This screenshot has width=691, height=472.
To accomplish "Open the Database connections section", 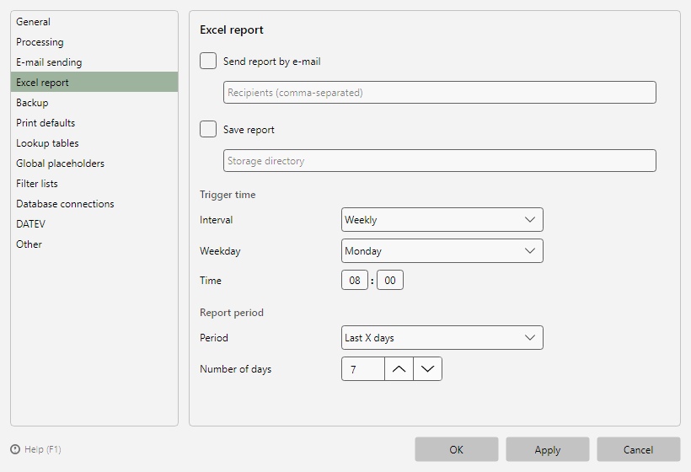I will pos(94,204).
